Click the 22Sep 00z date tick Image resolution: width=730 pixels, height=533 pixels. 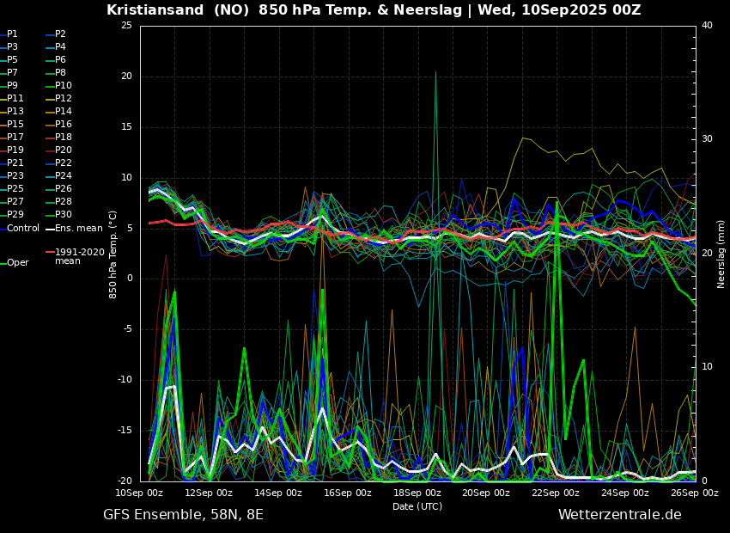(556, 493)
